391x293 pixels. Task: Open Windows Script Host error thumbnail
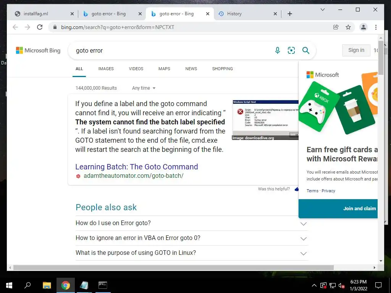pyautogui.click(x=265, y=120)
